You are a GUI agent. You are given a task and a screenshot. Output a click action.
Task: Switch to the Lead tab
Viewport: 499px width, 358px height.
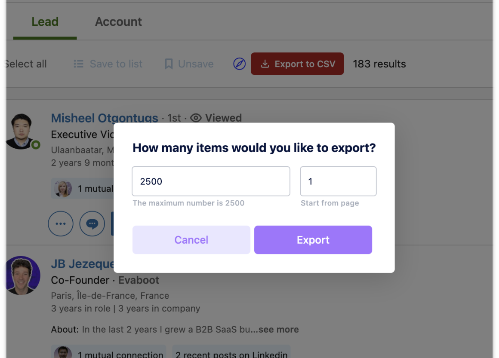tap(45, 22)
